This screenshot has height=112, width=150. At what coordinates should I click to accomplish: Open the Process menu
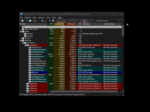point(41,17)
